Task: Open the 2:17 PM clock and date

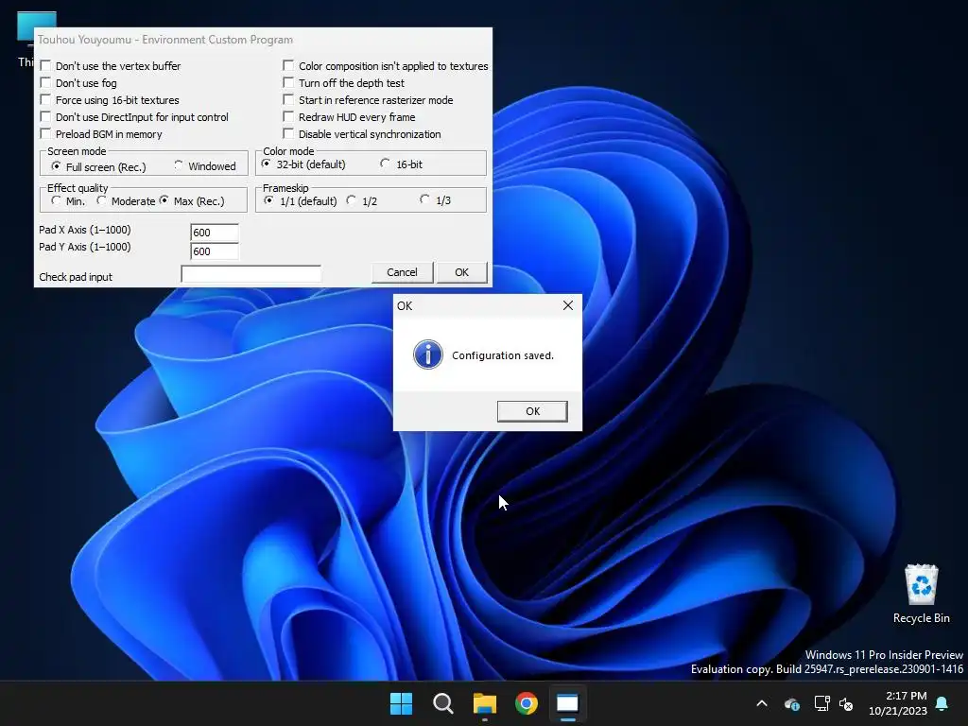Action: 898,703
